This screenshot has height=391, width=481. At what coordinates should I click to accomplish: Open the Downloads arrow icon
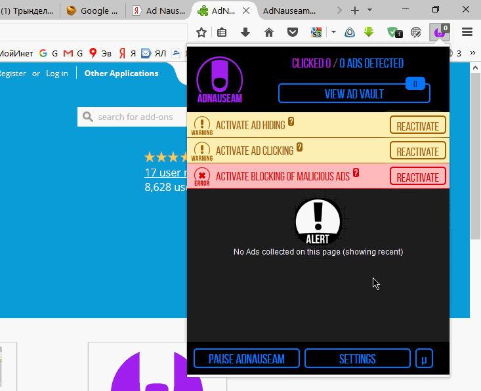tap(245, 32)
